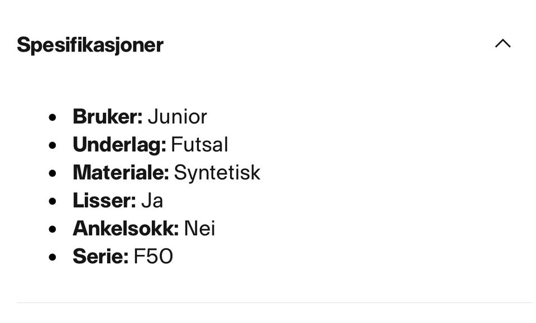Click the Nei value after Ankelsokk
The width and height of the screenshot is (536, 323).
pos(200,228)
